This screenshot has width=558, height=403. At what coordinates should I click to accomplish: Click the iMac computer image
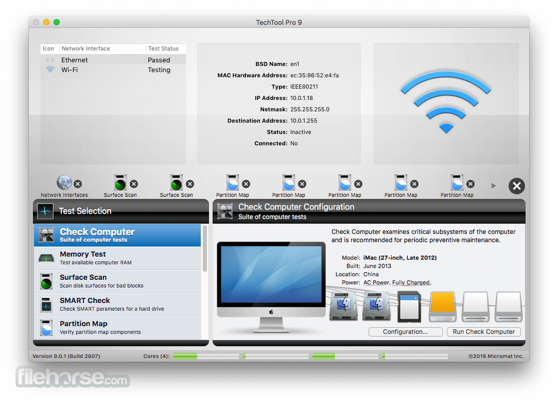tap(271, 287)
